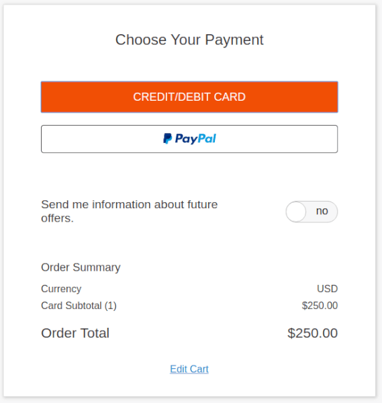
Task: Click the "CREDIT/DEBIT CARD" button text
Action: [189, 97]
